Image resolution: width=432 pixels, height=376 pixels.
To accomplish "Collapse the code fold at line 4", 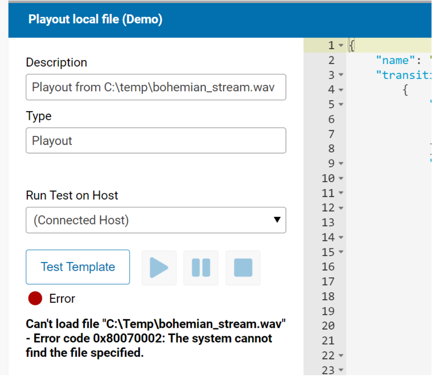I will click(x=341, y=90).
